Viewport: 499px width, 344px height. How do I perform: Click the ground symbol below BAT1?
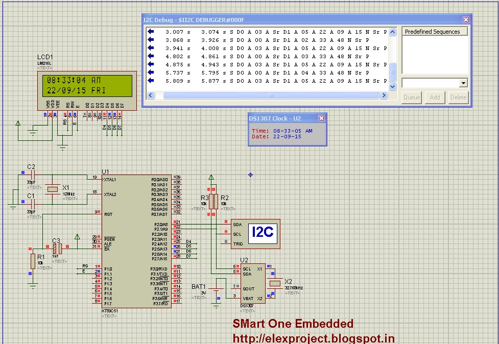coord(216,306)
